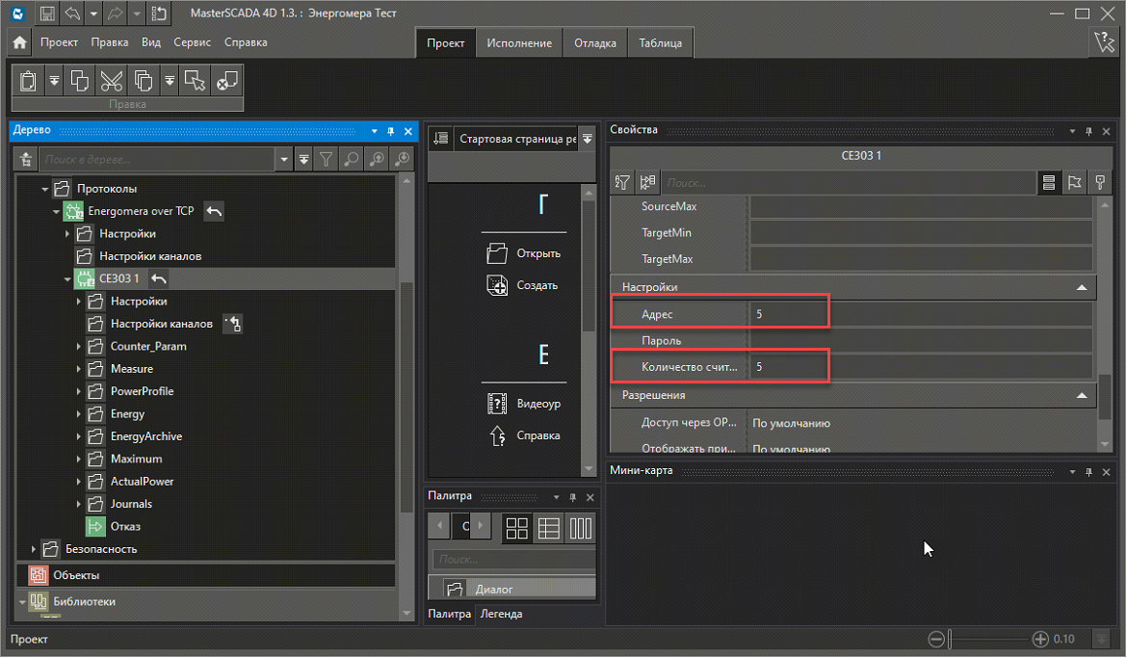Image resolution: width=1127 pixels, height=658 pixels.
Task: Click zoom-in plus icon in status bar
Action: coord(1040,639)
